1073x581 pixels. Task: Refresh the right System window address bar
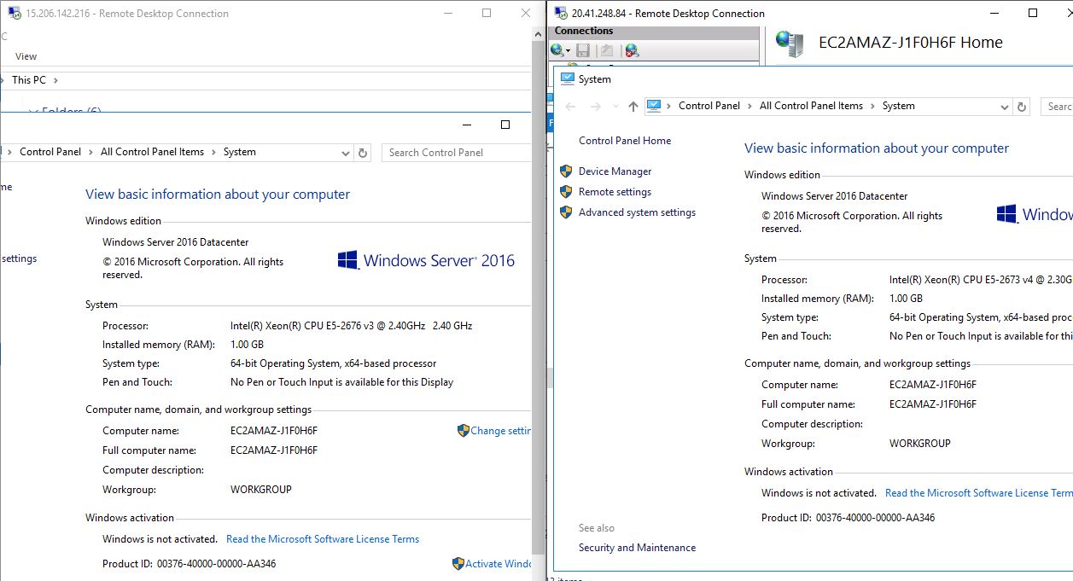[1022, 107]
